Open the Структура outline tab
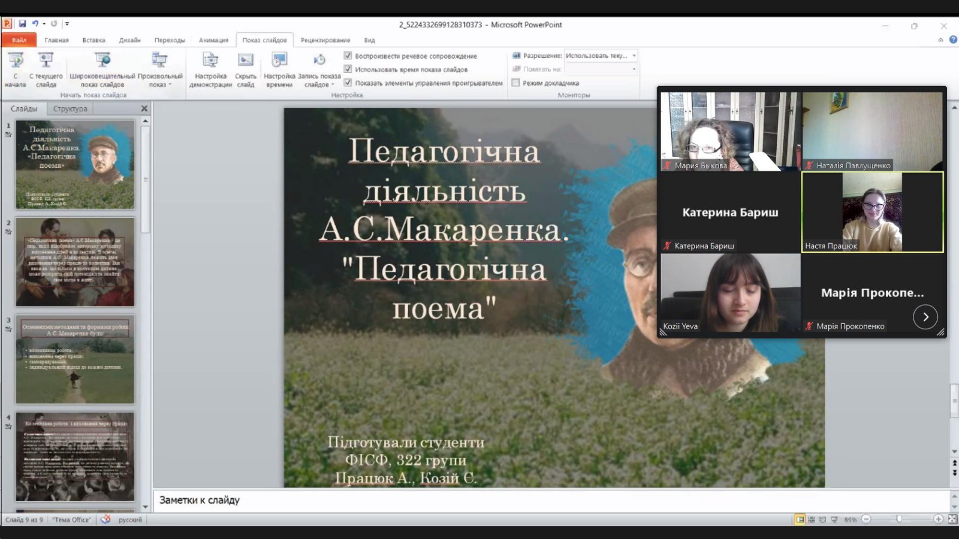 pos(70,109)
